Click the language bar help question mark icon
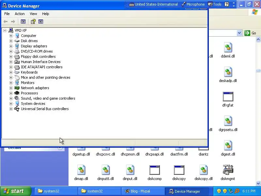 coord(226,4)
